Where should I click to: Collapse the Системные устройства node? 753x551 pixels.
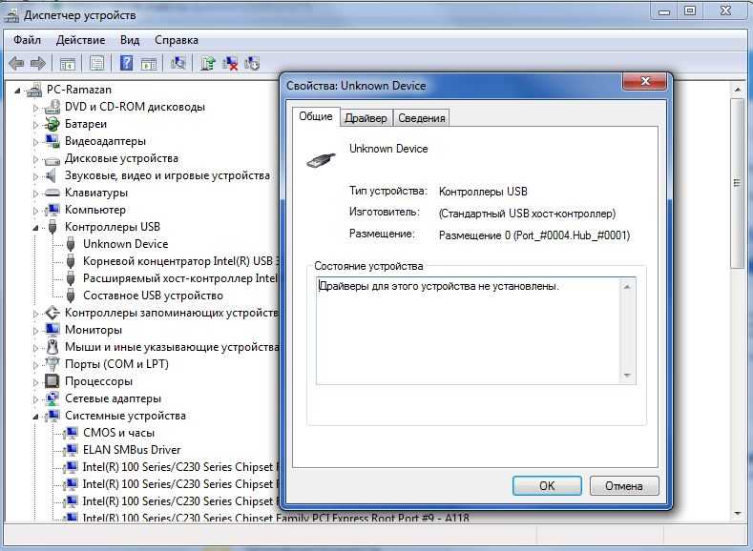(x=35, y=417)
